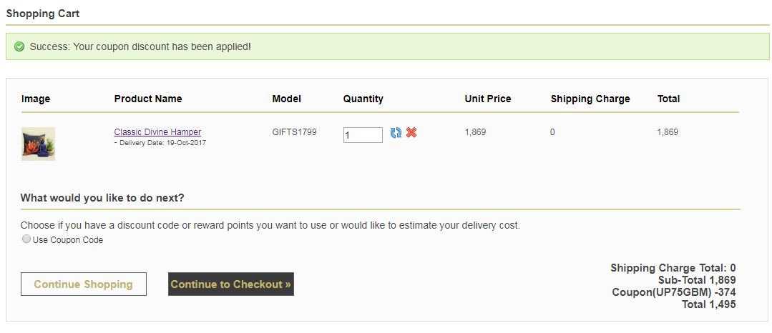This screenshot has width=772, height=333.
Task: Click the Model column header
Action: pos(286,99)
